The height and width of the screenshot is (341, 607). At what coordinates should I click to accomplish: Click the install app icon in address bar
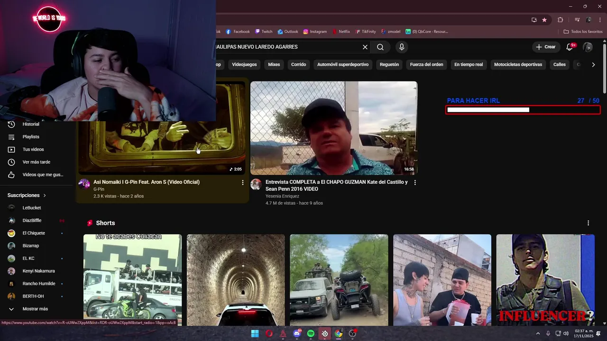point(534,20)
